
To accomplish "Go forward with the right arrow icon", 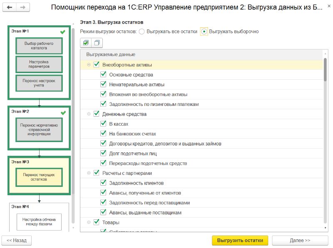I will tap(23, 7).
